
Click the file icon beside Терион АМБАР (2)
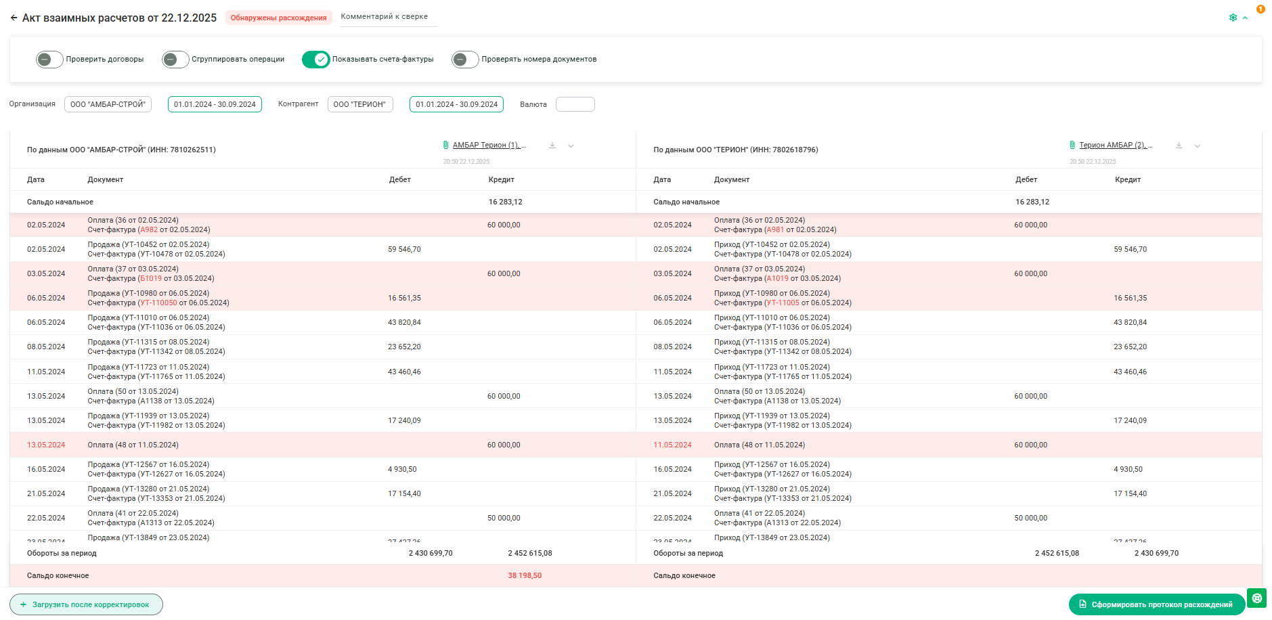click(1072, 146)
